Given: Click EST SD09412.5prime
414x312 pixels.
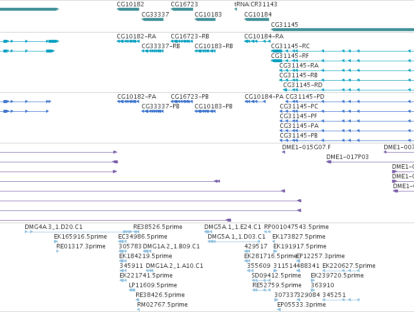Looking at the screenshot, I should pyautogui.click(x=276, y=276).
